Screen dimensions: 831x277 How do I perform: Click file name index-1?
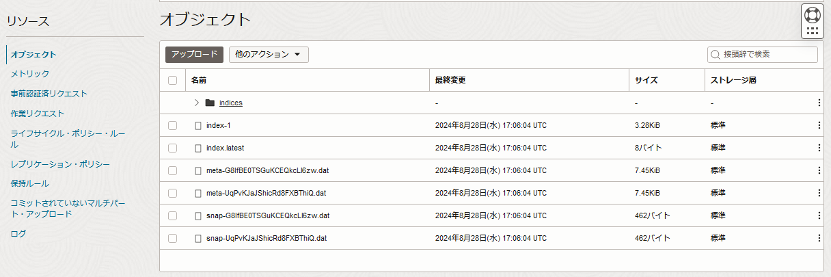(x=219, y=125)
